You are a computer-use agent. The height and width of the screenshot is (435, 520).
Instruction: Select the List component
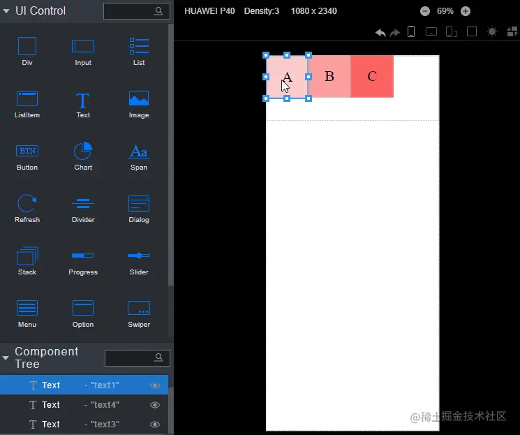tap(139, 52)
